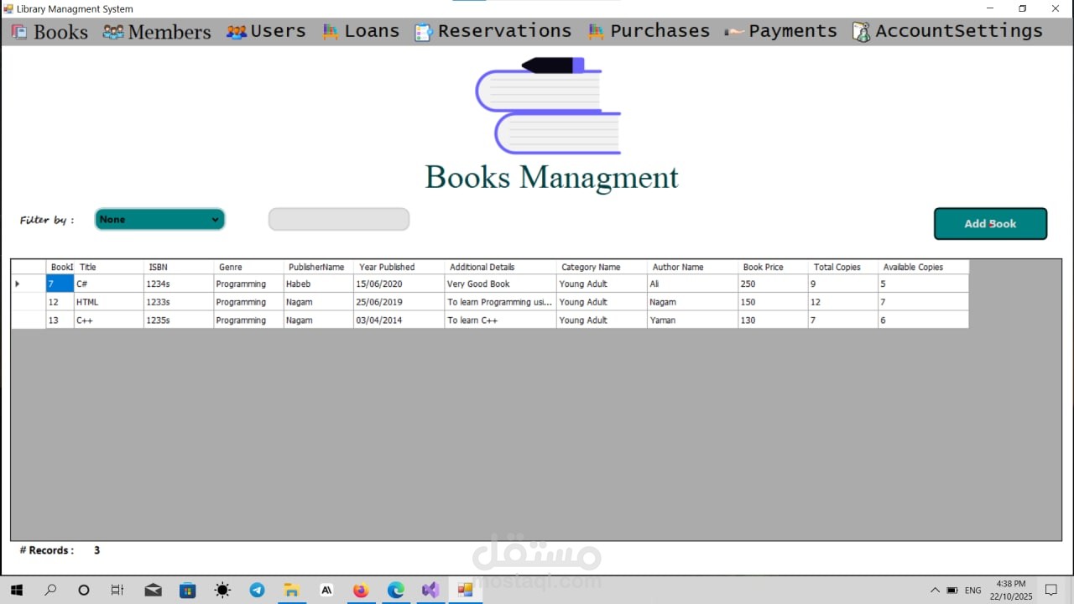Open Microsoft Edge from taskbar
The width and height of the screenshot is (1074, 604).
coord(395,590)
